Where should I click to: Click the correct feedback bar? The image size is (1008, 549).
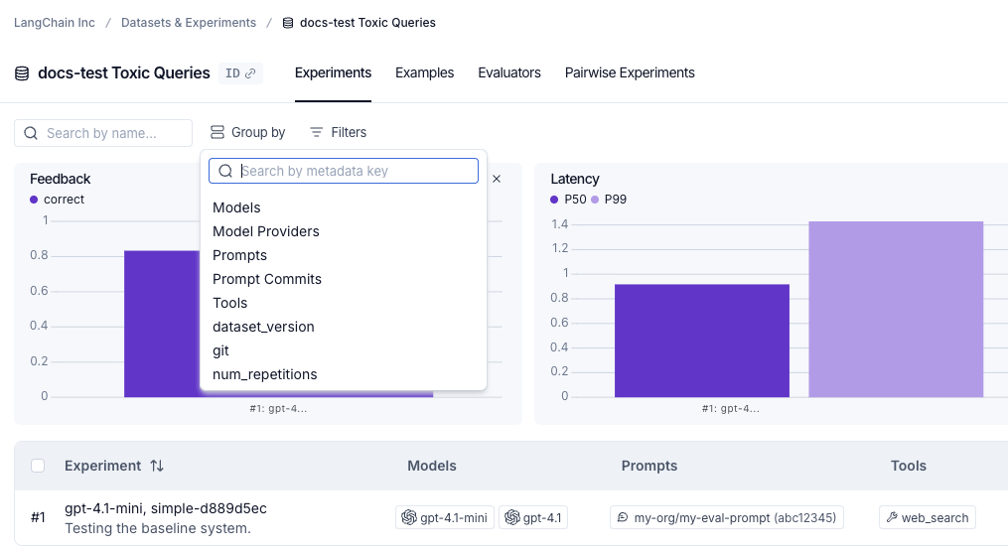(x=162, y=324)
